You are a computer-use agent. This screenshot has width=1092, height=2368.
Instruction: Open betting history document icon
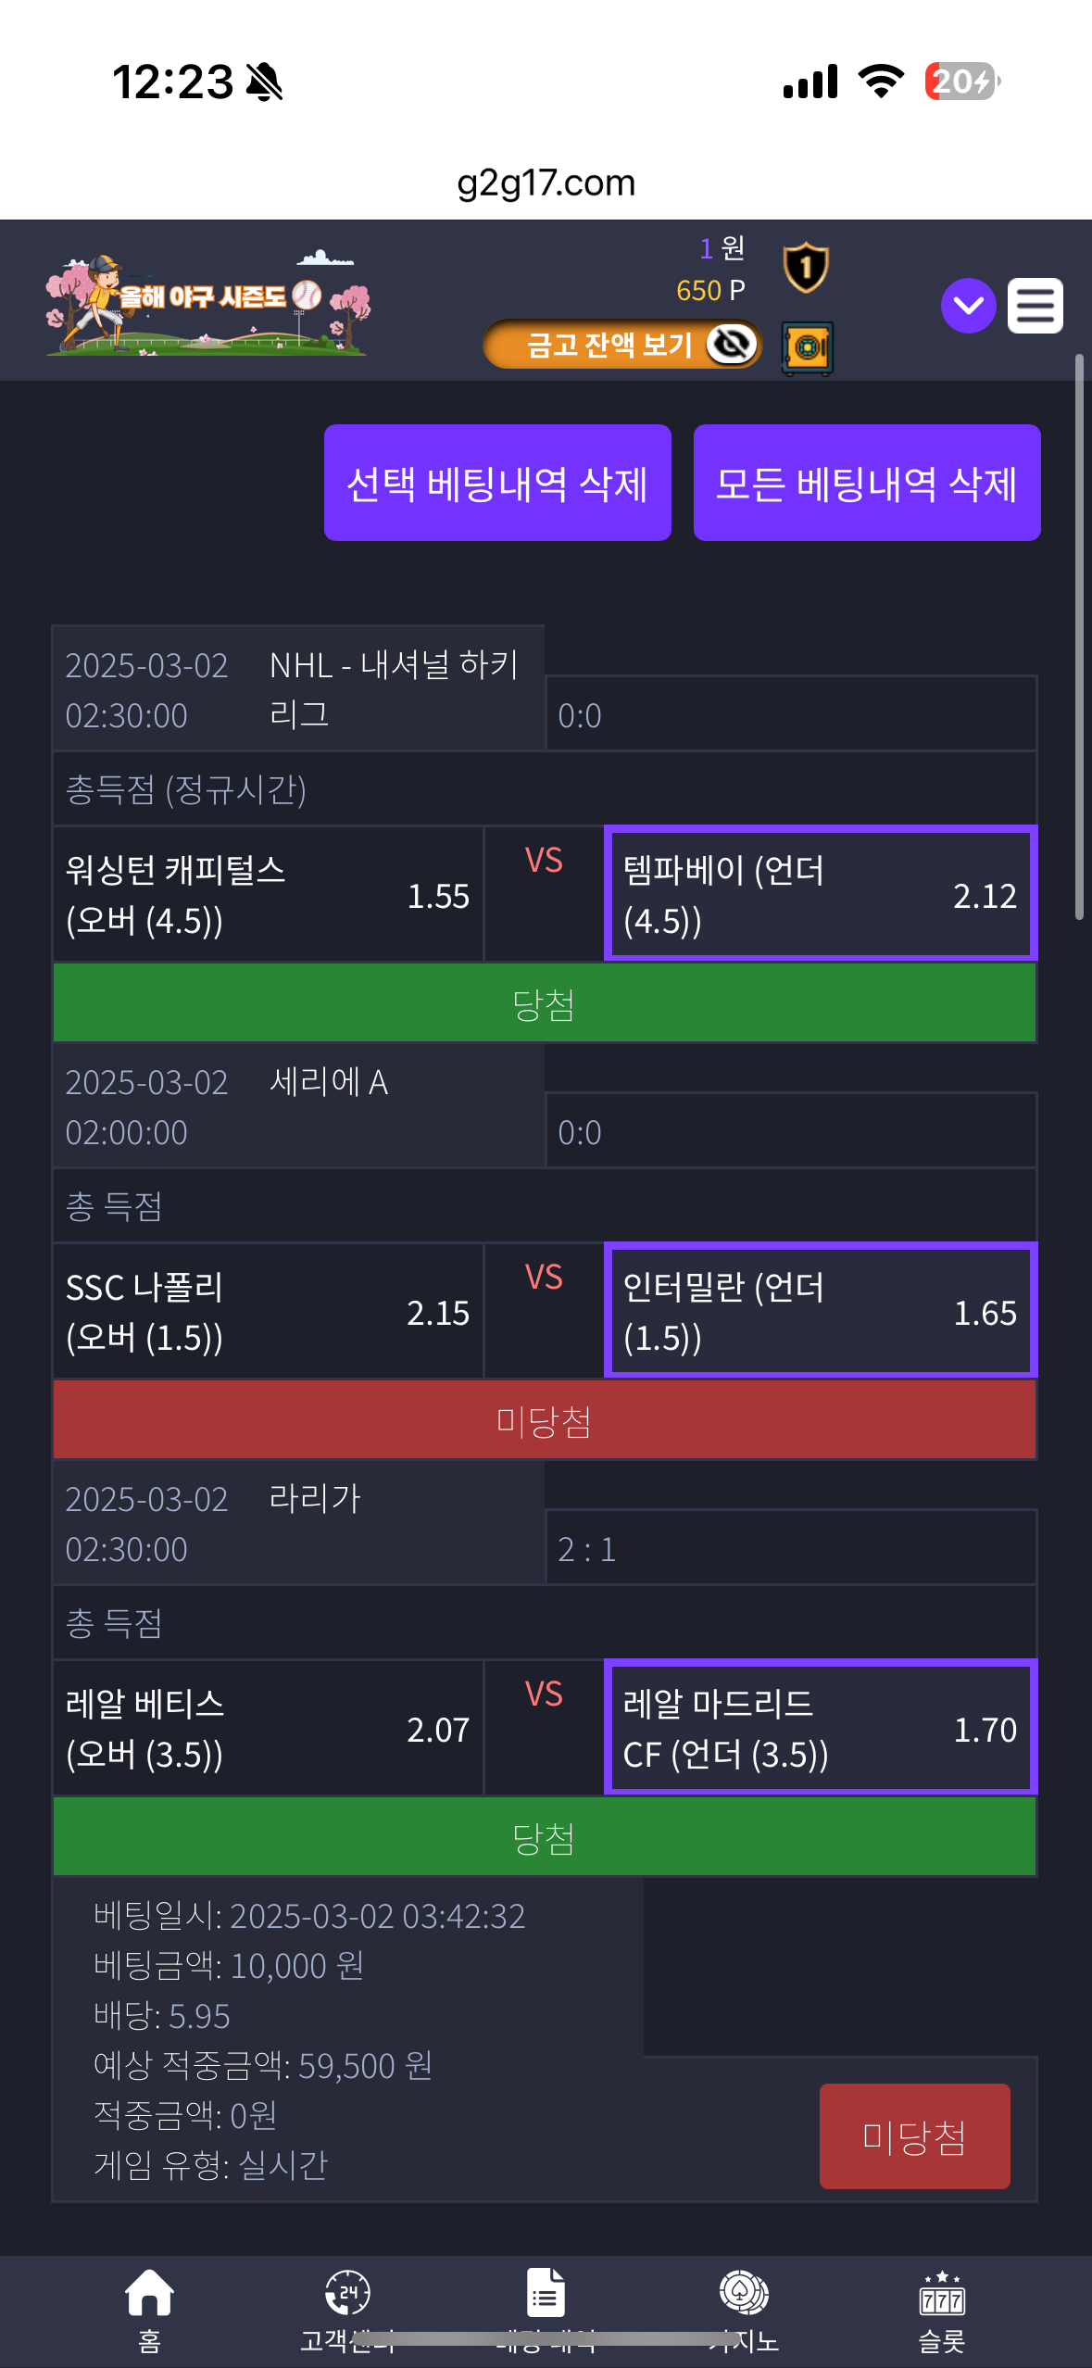(x=546, y=2293)
